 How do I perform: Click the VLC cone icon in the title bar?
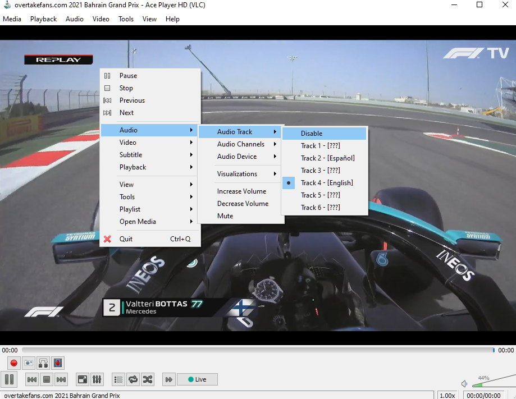coord(7,4)
